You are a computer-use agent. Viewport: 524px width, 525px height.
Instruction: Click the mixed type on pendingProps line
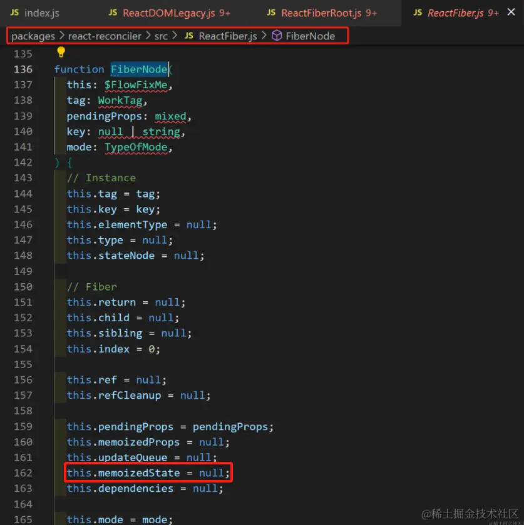170,116
